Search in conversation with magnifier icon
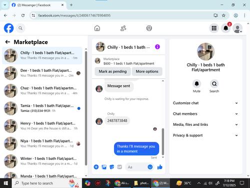This screenshot has width=250, height=188. [214, 84]
